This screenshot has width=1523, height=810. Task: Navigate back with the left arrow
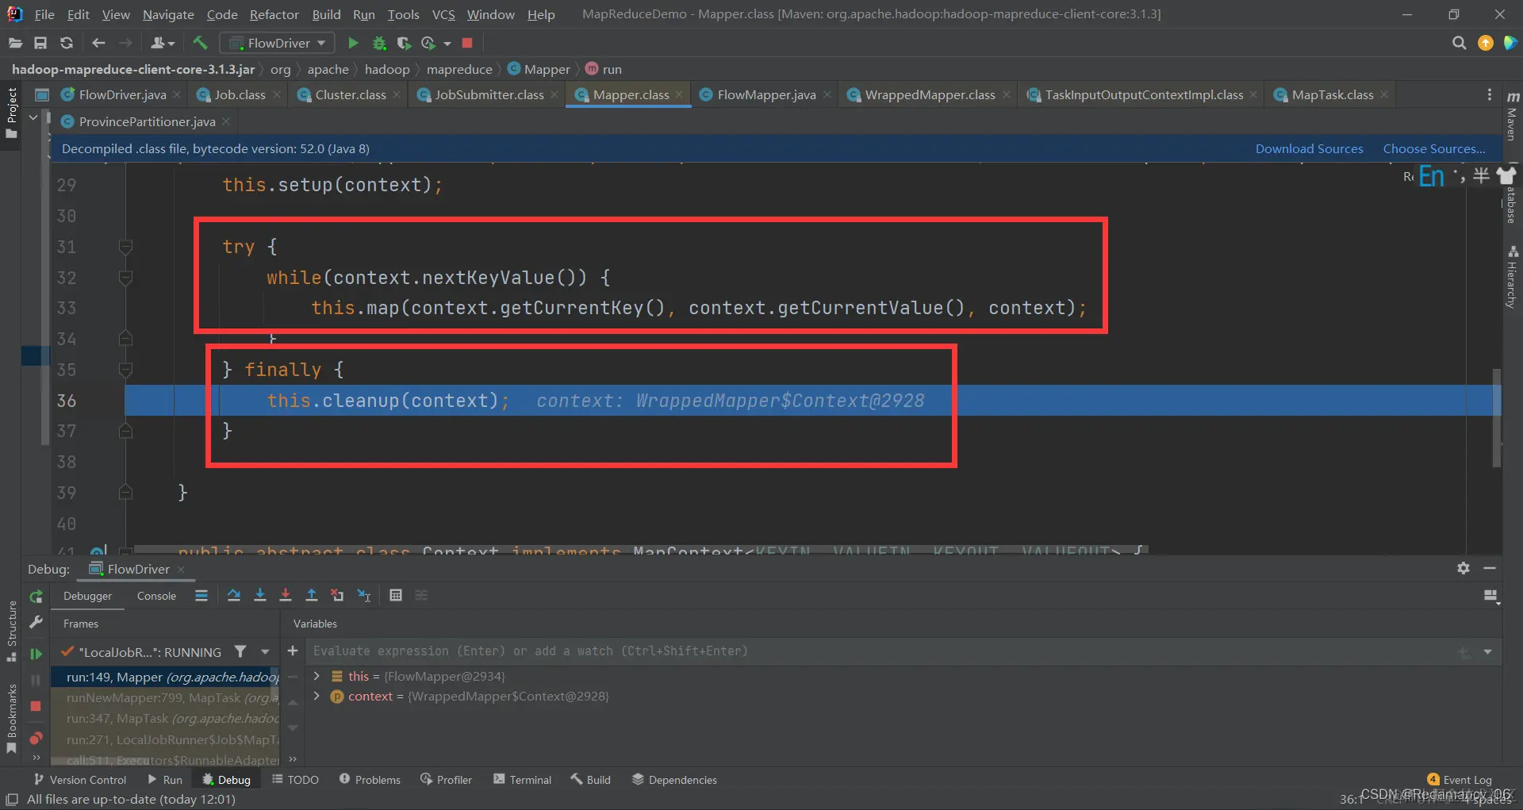pyautogui.click(x=98, y=43)
